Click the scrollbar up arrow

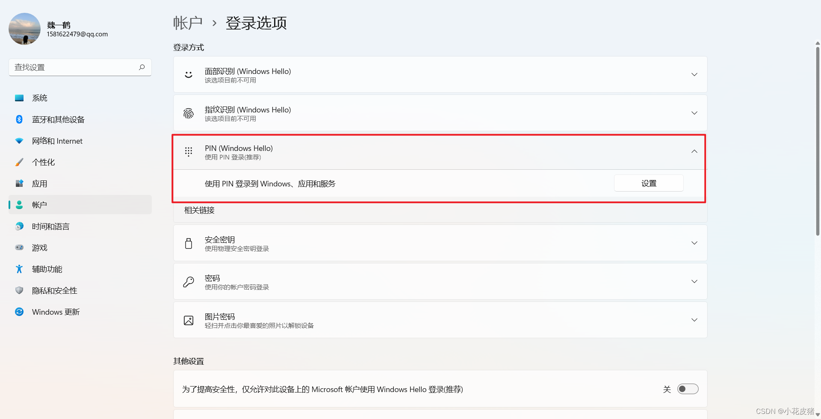(818, 43)
